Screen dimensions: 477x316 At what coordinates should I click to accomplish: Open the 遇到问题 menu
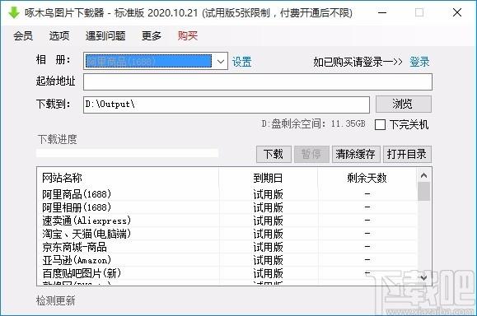point(105,36)
